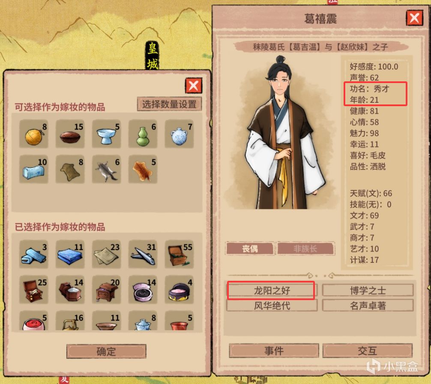Click the 交互 interact button
Viewport: 431px width, 384px height.
367,351
